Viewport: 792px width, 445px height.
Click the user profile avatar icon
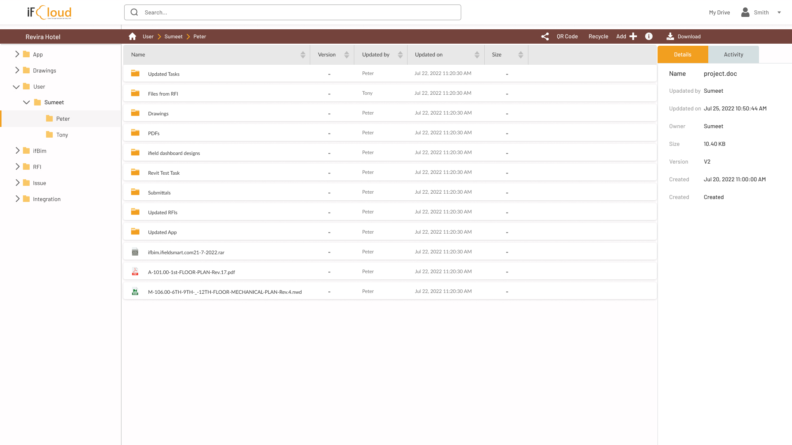click(745, 12)
